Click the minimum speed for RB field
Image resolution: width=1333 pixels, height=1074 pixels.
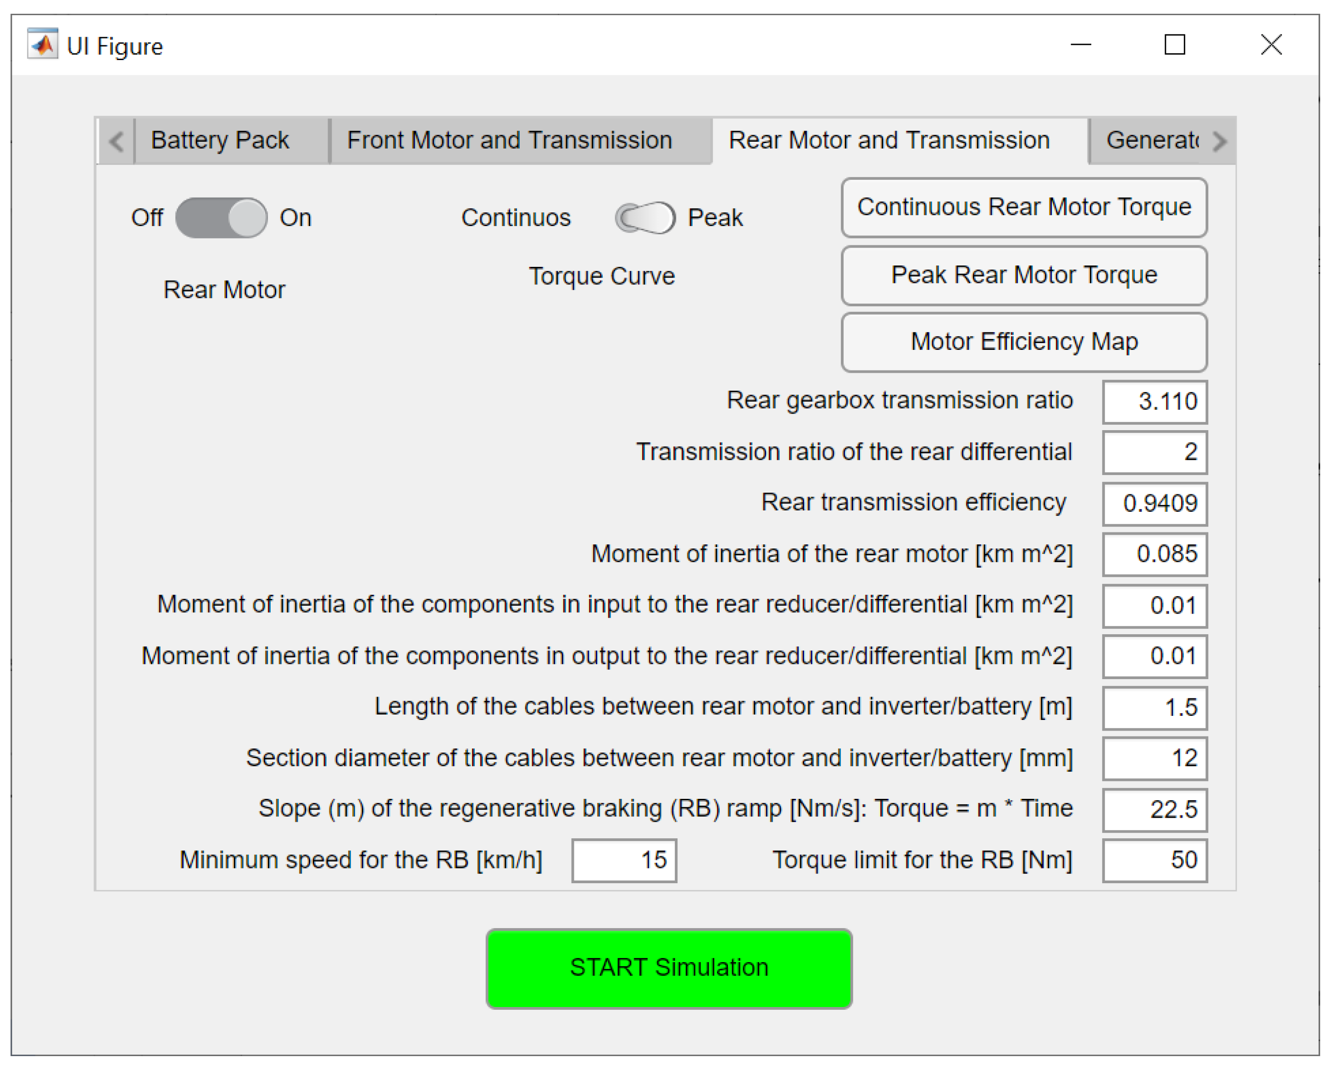(624, 860)
